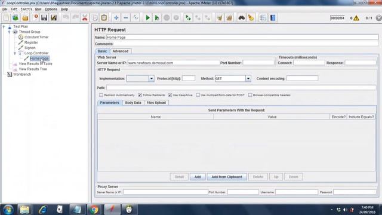Image resolution: width=382 pixels, height=215 pixels.
Task: Open the Run menu
Action: point(38,10)
